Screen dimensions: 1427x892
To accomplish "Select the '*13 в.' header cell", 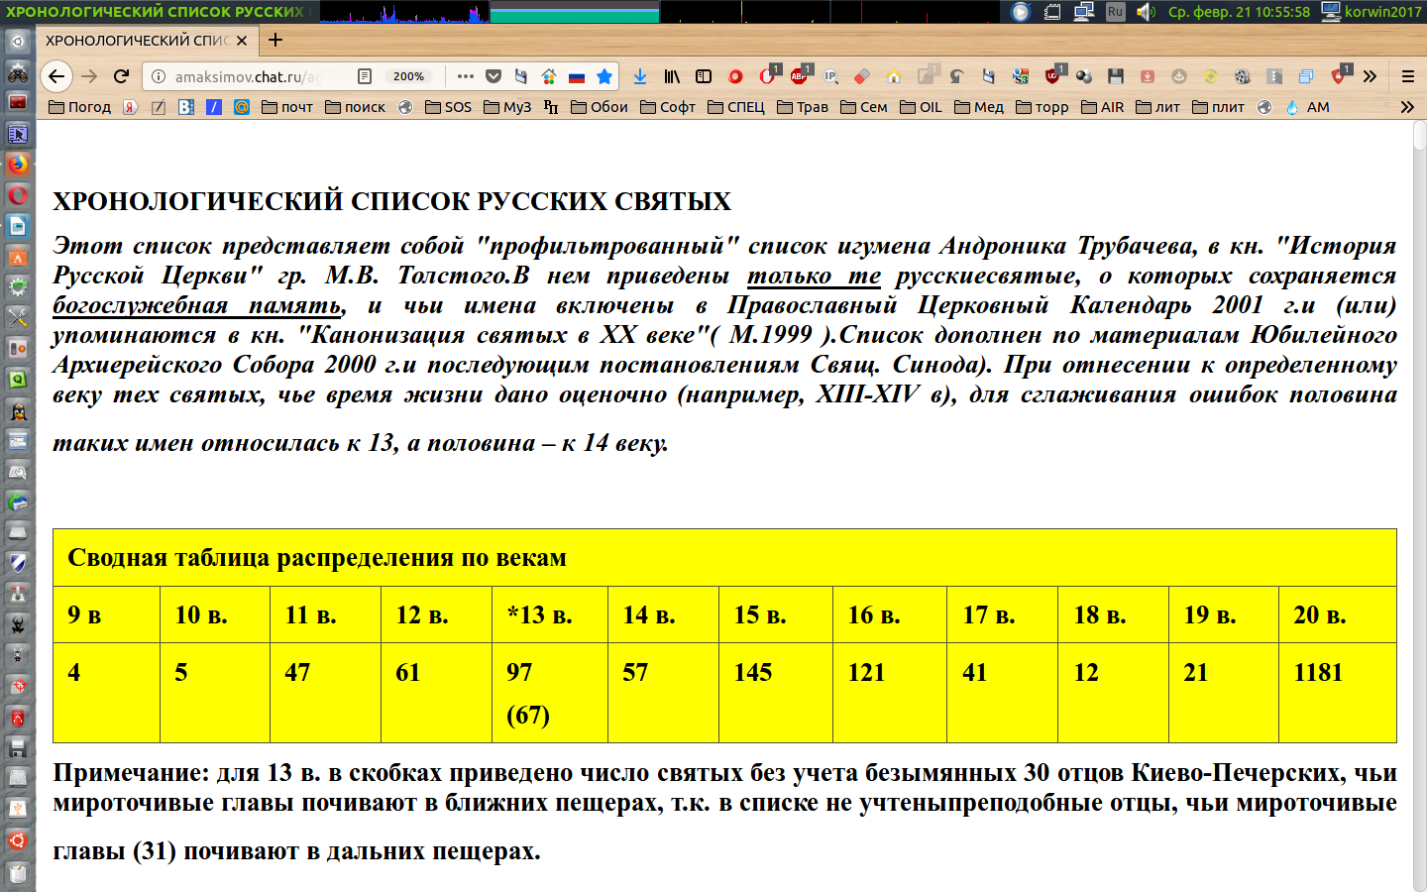I will pos(550,614).
